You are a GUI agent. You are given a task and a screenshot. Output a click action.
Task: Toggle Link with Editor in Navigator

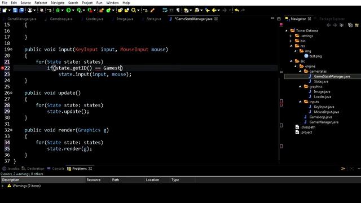[x=357, y=25]
